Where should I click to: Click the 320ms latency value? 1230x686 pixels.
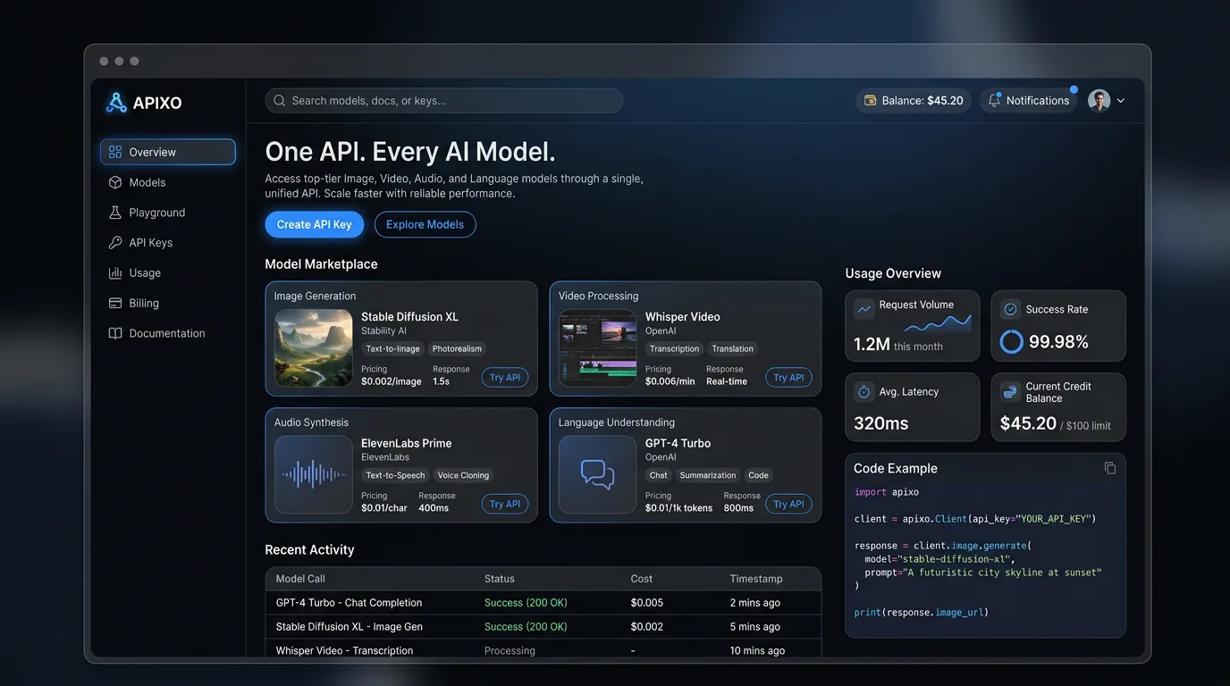tap(881, 423)
